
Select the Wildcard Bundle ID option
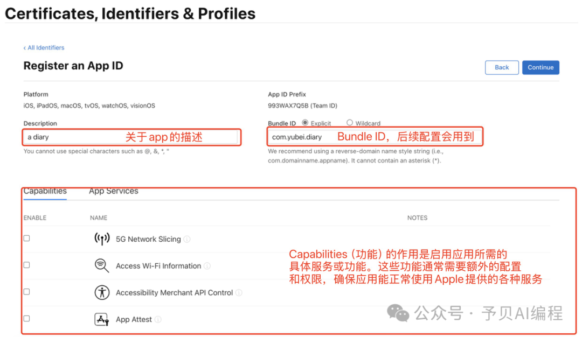(x=350, y=123)
